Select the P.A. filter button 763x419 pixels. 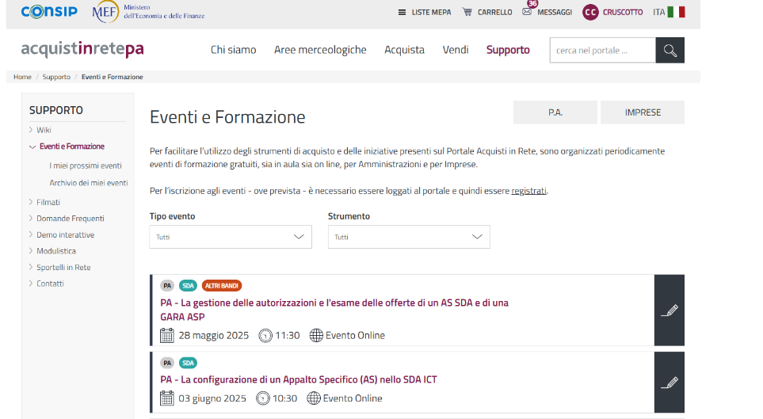point(555,112)
